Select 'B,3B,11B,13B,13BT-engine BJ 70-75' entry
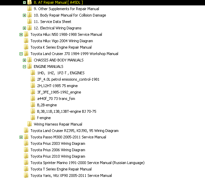 [67, 111]
